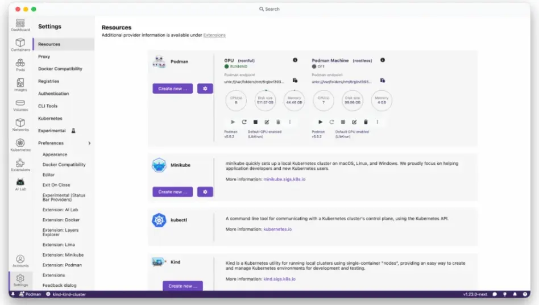
Task: Select Resources in Settings menu
Action: click(x=64, y=44)
